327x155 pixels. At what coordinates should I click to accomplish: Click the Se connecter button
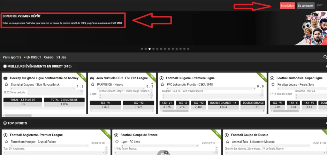point(306,6)
